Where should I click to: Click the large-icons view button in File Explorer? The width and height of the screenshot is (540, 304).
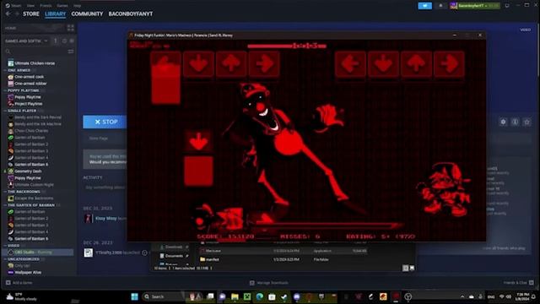[412, 268]
